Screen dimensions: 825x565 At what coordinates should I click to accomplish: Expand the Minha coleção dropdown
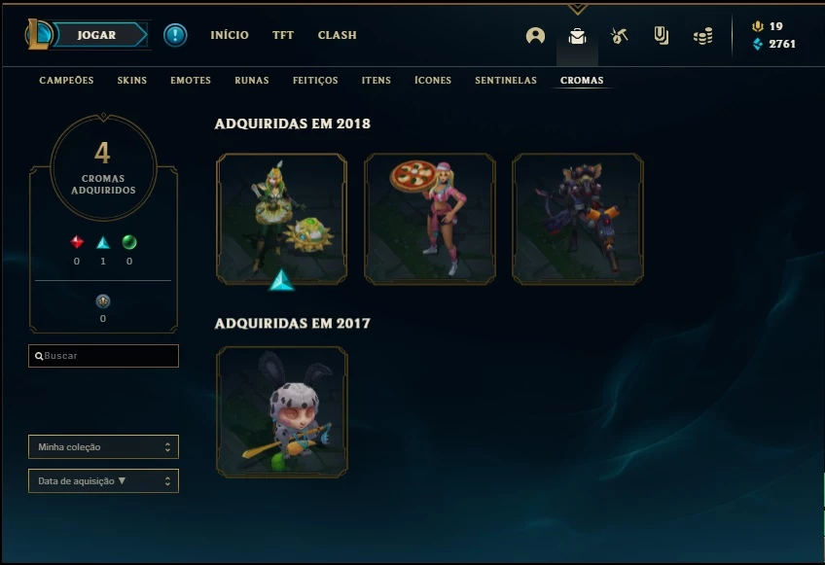104,446
